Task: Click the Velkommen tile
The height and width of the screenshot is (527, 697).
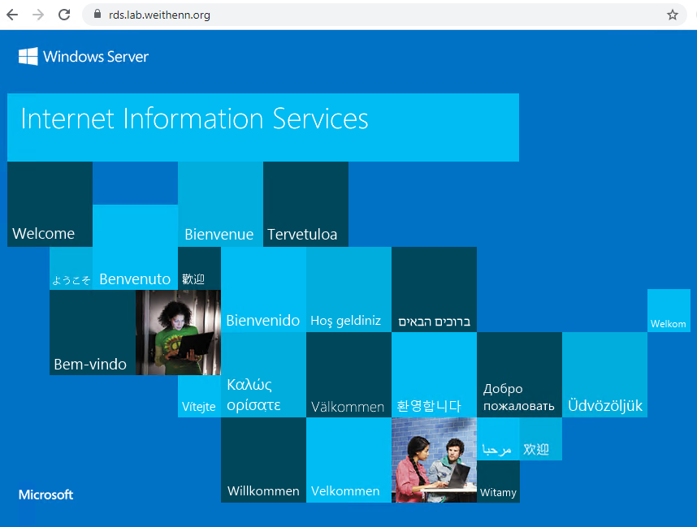Action: (x=349, y=460)
